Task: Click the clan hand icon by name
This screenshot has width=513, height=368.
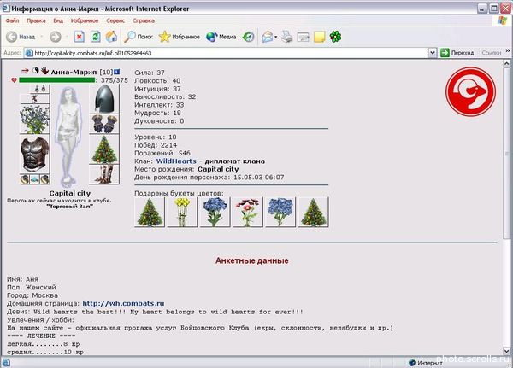Action: point(44,71)
